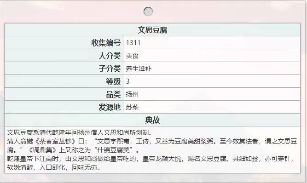Click the 等级 label

pyautogui.click(x=113, y=81)
